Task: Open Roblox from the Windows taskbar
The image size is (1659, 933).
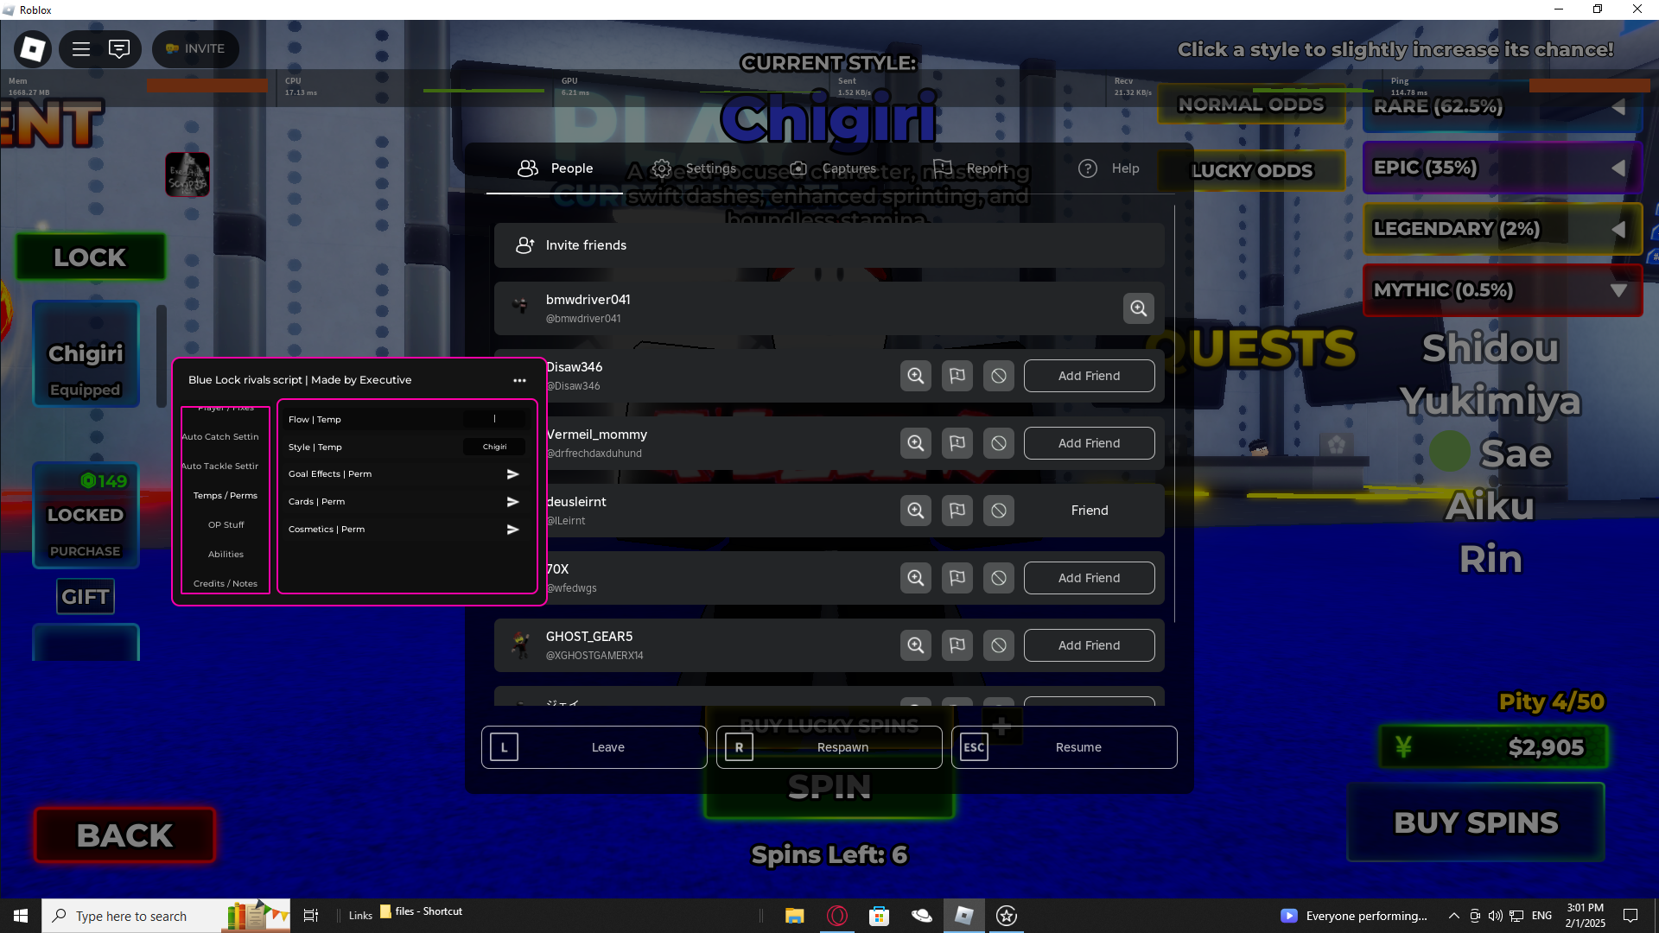Action: [x=964, y=916]
